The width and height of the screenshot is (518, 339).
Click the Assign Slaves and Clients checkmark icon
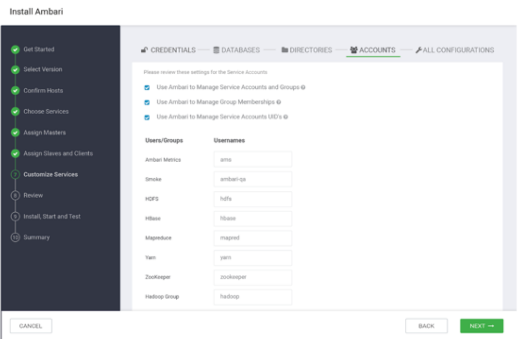pyautogui.click(x=15, y=154)
